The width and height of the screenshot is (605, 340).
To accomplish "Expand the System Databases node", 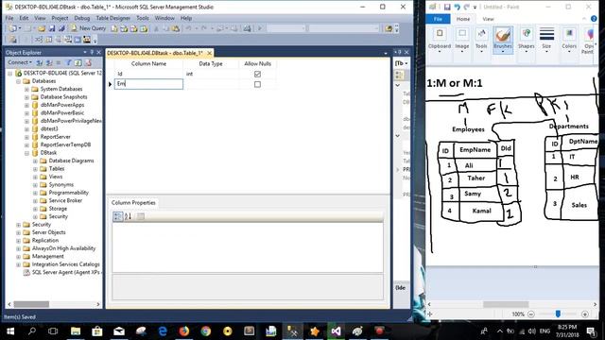I will pyautogui.click(x=26, y=89).
